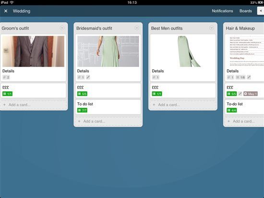Image resolution: width=264 pixels, height=198 pixels.
Task: Click the attachment badge on Groom's Details card
Action: pos(6,77)
